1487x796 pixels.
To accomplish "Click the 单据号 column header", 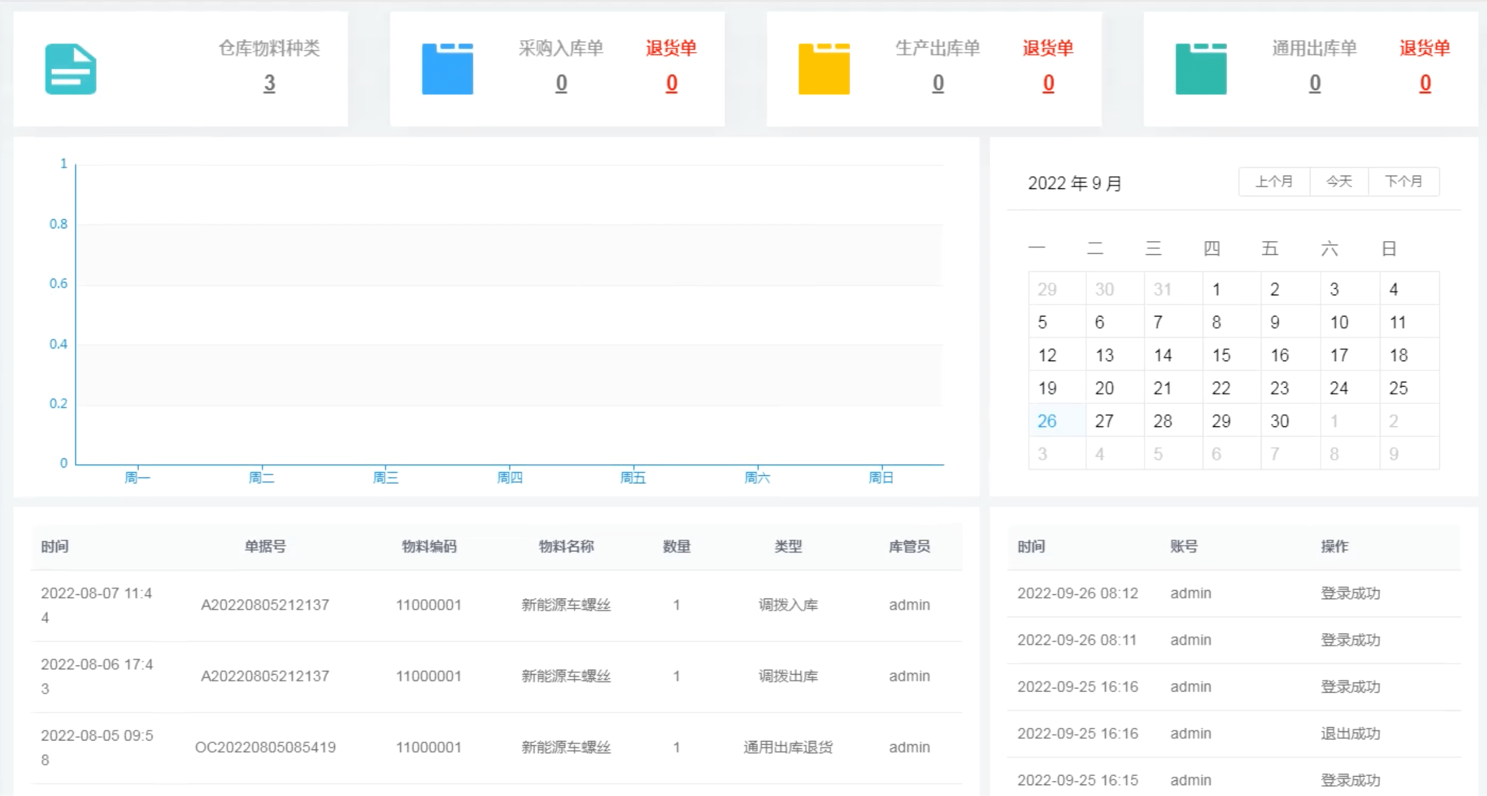I will pos(265,547).
